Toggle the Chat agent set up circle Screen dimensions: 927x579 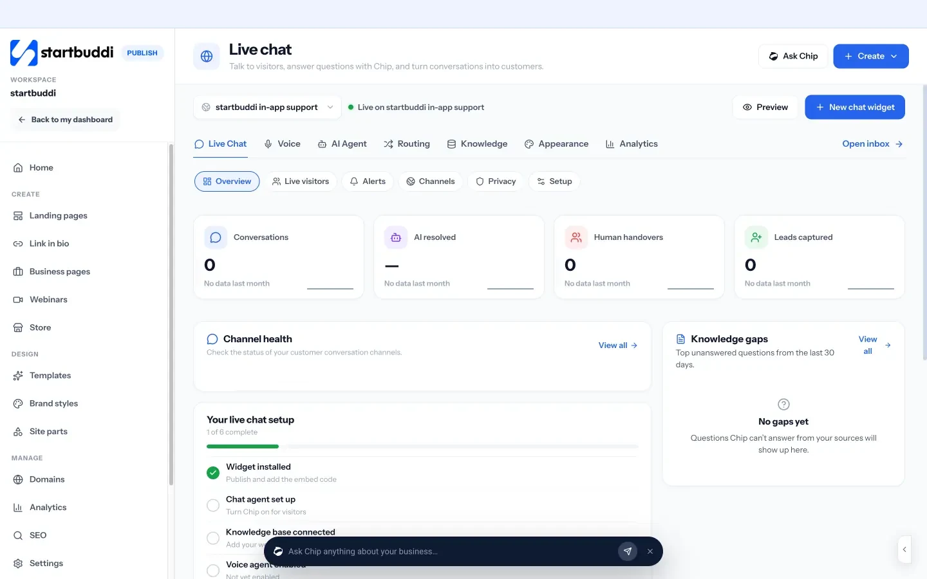(x=213, y=506)
